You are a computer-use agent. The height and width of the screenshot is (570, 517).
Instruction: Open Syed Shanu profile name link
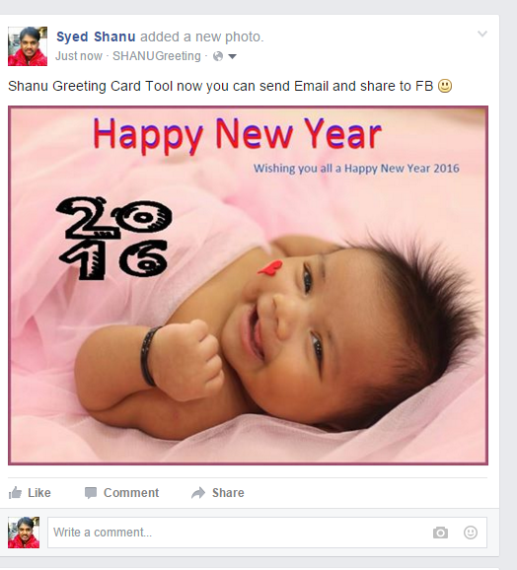[96, 36]
